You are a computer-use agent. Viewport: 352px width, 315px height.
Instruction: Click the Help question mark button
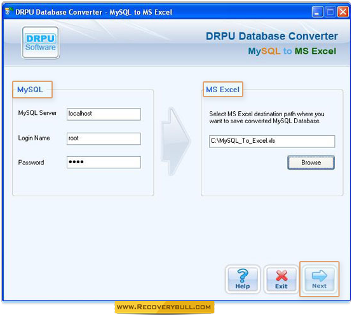(x=243, y=279)
